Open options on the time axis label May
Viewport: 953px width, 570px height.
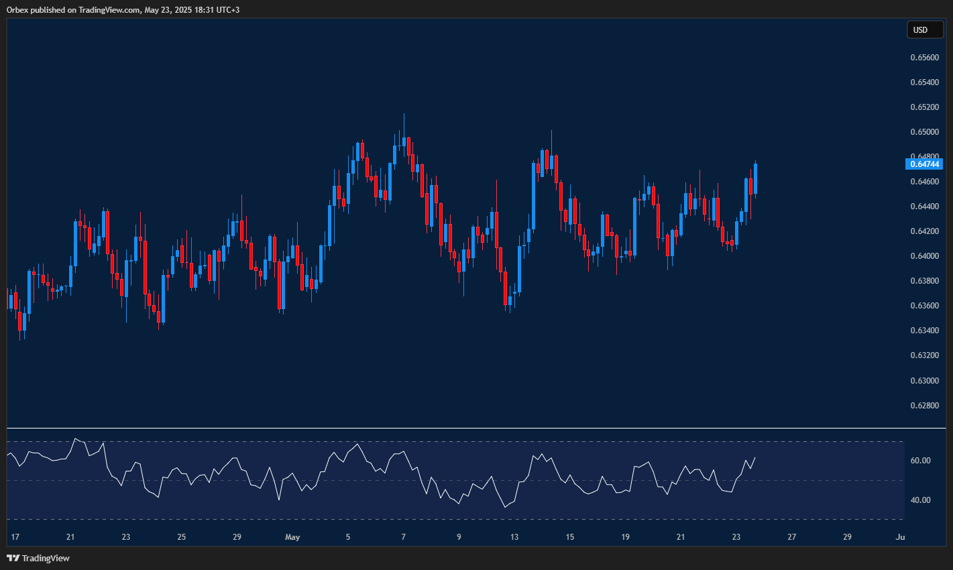pos(292,537)
